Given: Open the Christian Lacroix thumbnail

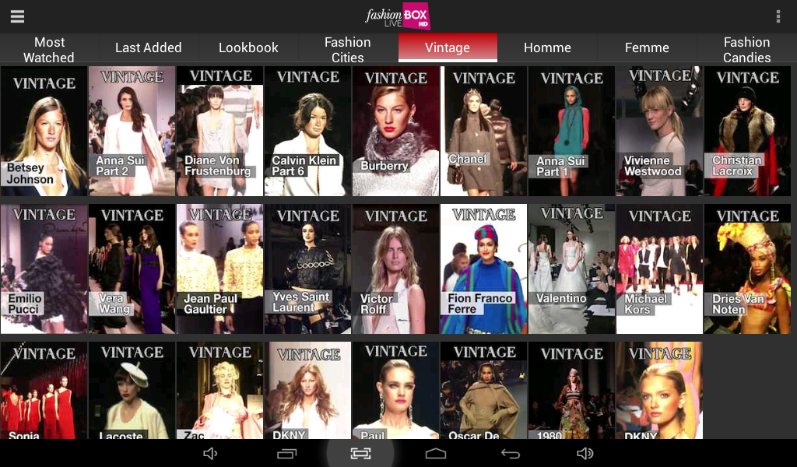Looking at the screenshot, I should click(x=747, y=131).
